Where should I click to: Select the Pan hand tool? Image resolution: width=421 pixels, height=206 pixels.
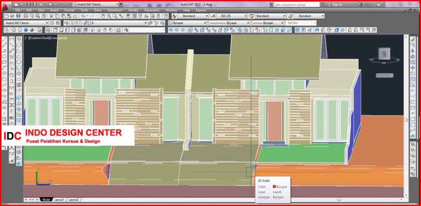point(103,16)
